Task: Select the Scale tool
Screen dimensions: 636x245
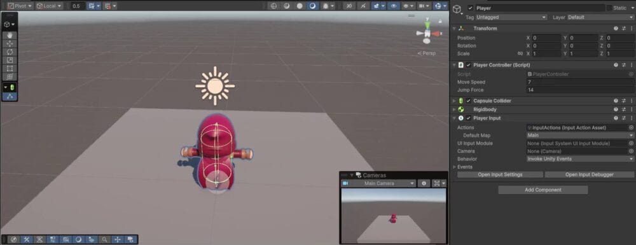Action: 10,60
